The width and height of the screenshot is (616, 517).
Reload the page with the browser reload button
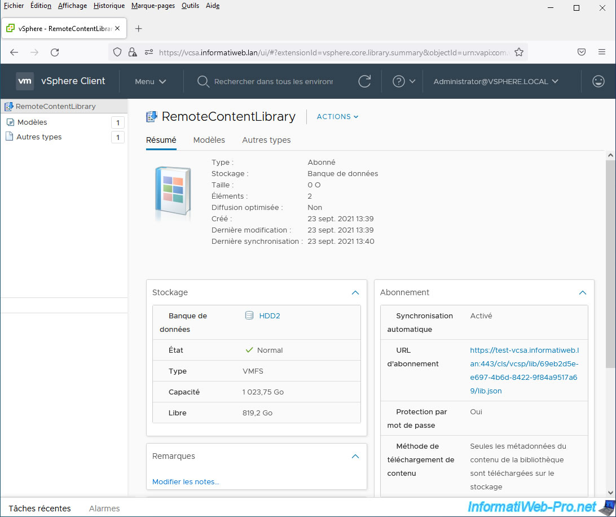55,52
